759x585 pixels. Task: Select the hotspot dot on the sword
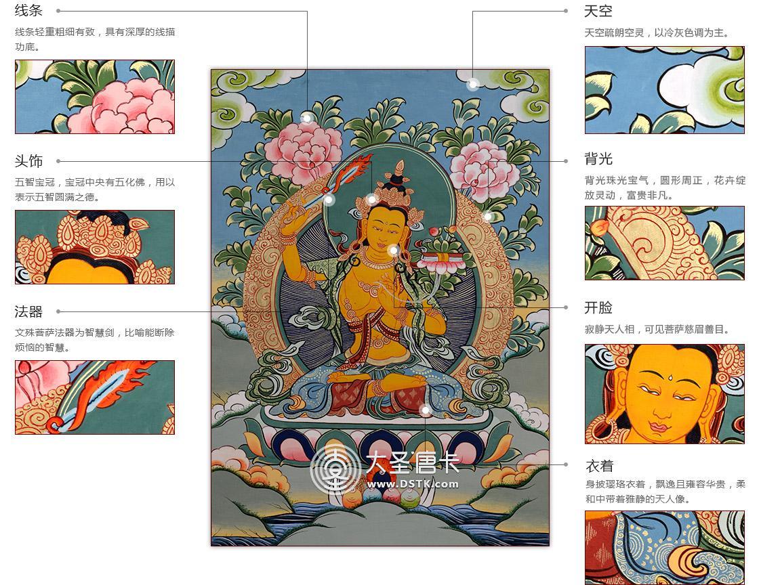(x=329, y=199)
